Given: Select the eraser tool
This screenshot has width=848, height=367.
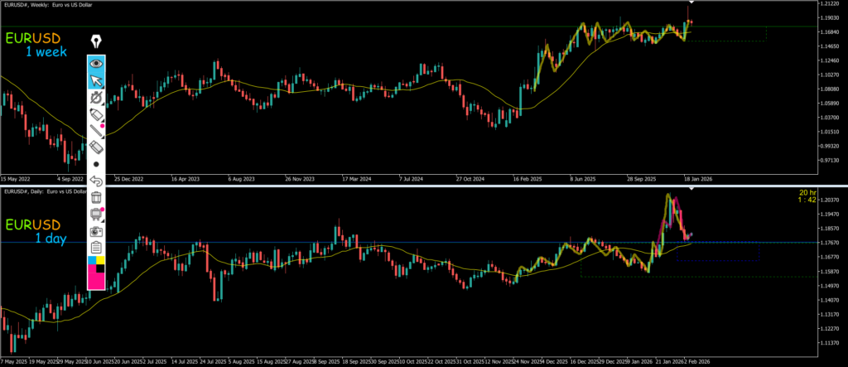Looking at the screenshot, I should point(97,147).
